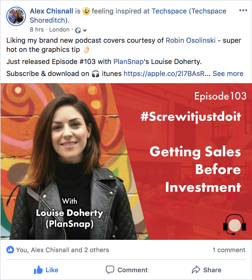The height and width of the screenshot is (280, 252).
Task: View the 1 comment thread
Action: point(229,250)
